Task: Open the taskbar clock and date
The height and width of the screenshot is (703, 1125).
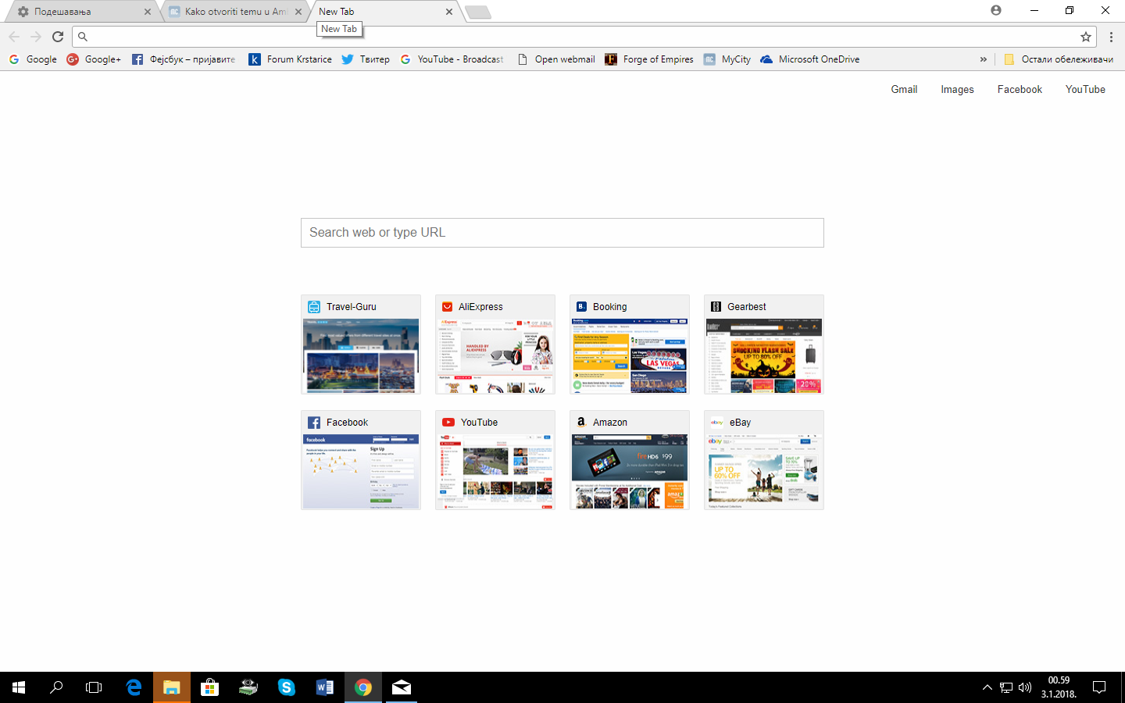Action: [1059, 687]
